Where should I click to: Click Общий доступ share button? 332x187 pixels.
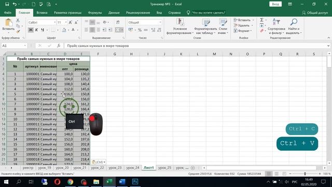point(315,12)
